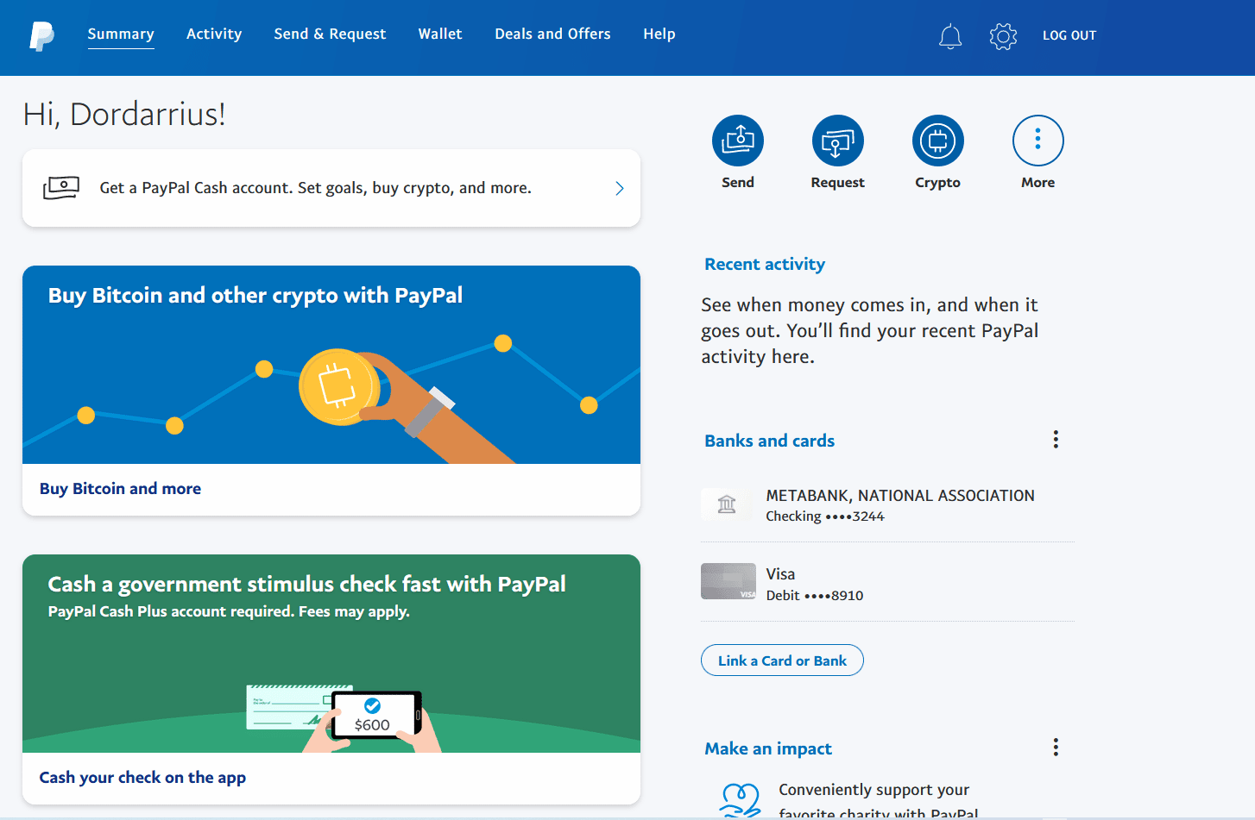This screenshot has width=1255, height=820.
Task: Click the Request money icon
Action: [x=837, y=140]
